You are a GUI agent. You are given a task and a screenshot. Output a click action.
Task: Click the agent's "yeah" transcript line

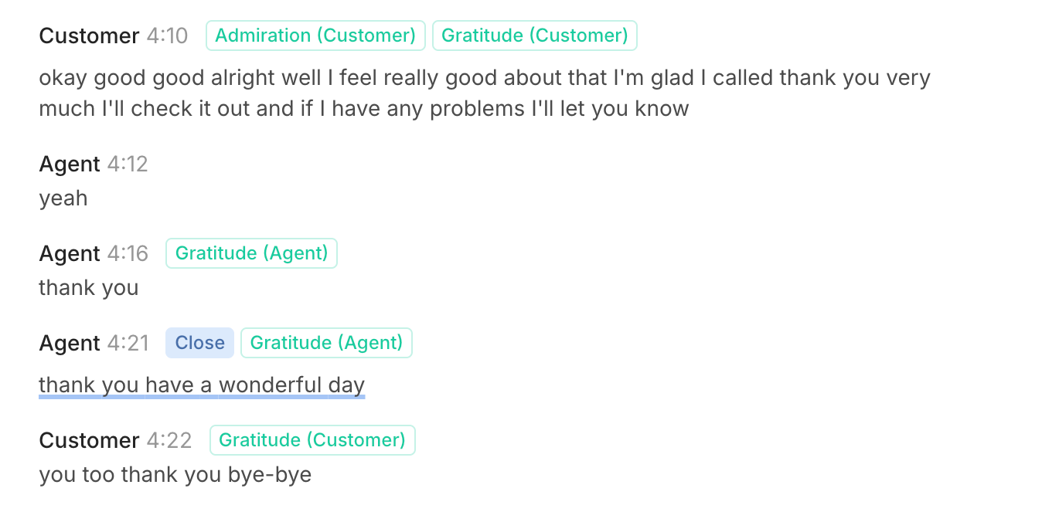[x=63, y=198]
